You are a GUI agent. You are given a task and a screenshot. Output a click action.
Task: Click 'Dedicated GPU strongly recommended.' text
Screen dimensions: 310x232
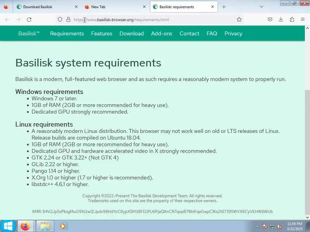80,112
